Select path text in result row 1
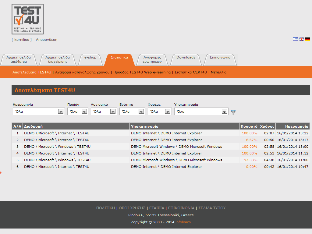The height and width of the screenshot is (234, 312). [x=57, y=133]
